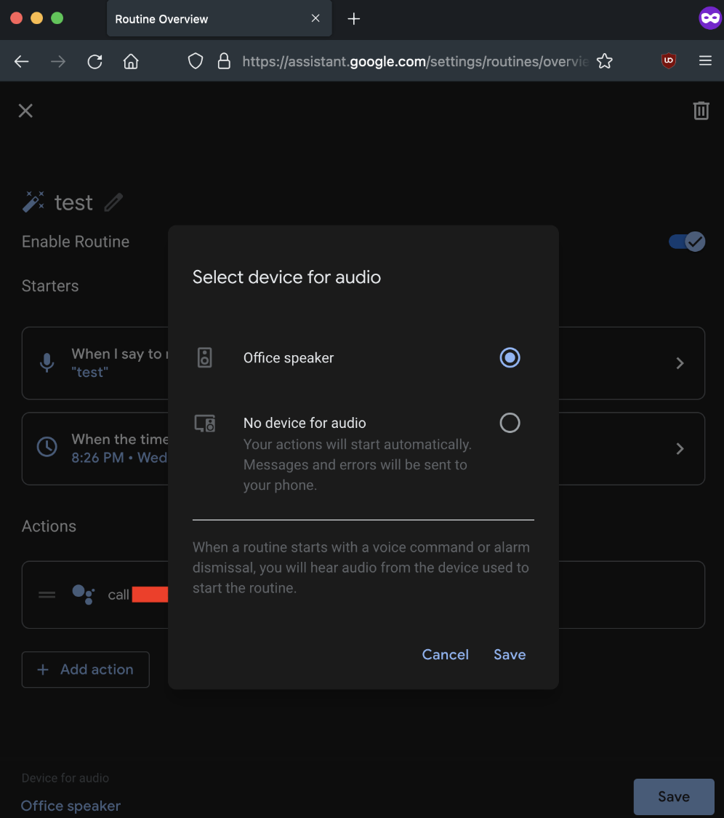
Task: Open a new browser tab
Action: (353, 19)
